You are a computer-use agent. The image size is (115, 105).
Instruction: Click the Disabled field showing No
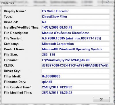tap(76, 22)
